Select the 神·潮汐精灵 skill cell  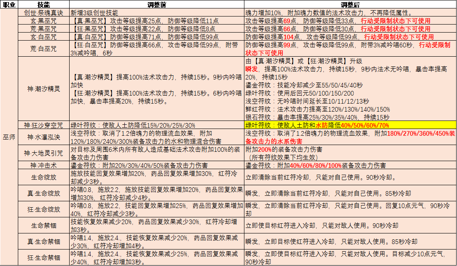click(x=44, y=89)
